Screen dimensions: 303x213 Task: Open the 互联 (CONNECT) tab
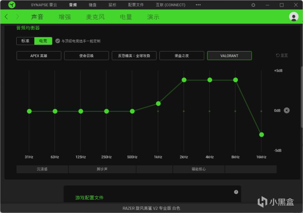[x=171, y=5]
